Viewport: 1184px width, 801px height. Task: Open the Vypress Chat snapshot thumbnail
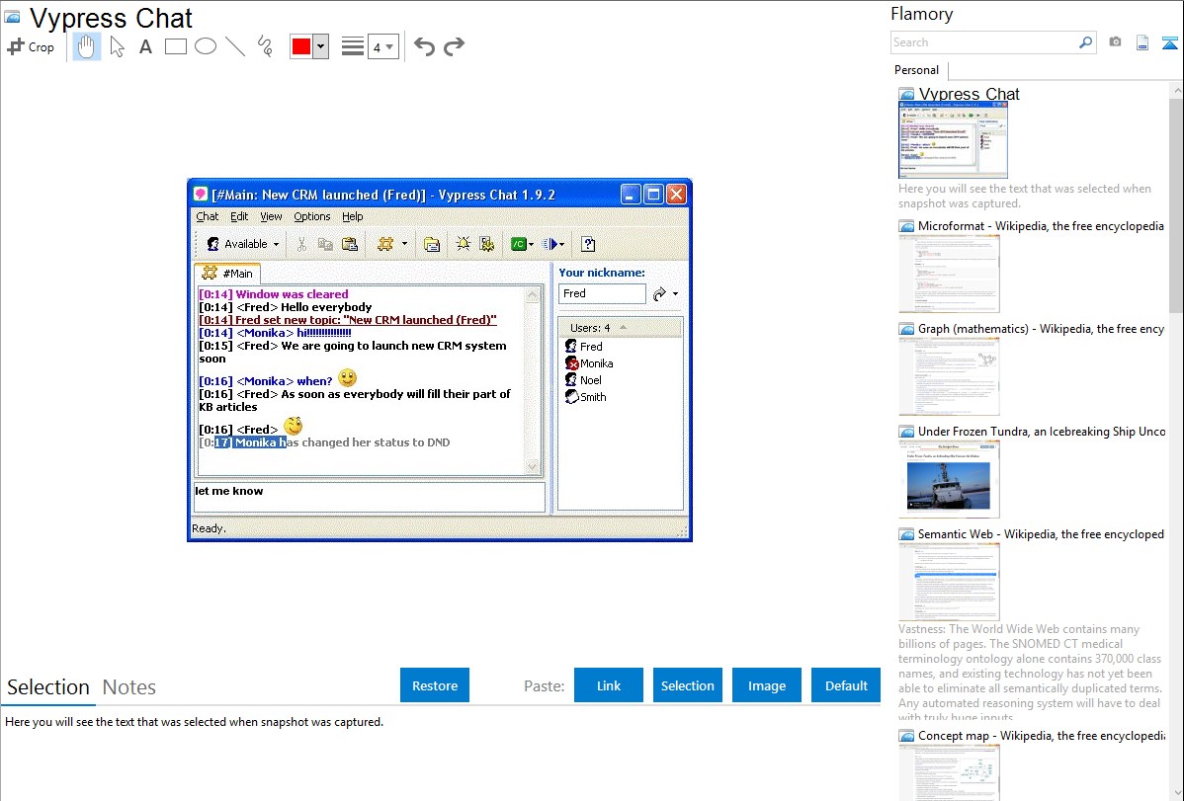(x=953, y=139)
